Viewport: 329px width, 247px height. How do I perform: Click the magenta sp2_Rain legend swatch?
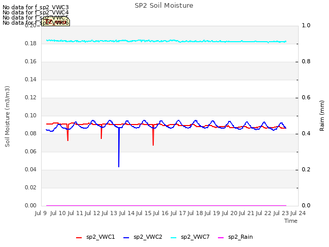pos(221,238)
